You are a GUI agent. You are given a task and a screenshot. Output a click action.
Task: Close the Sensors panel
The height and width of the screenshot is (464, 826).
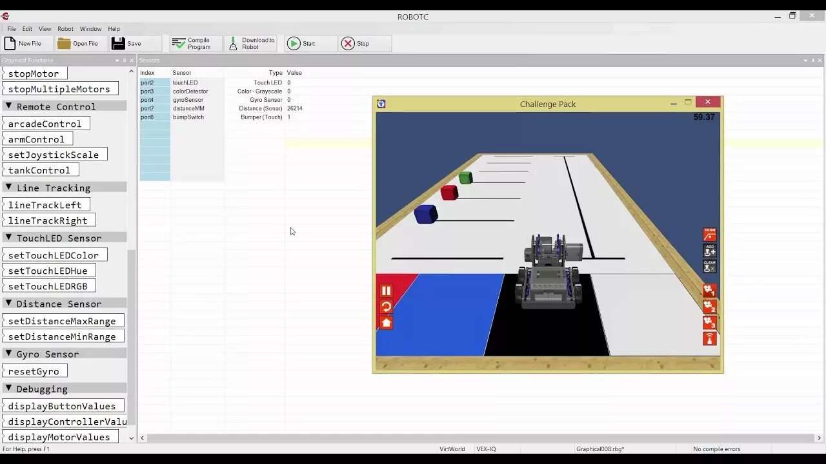click(820, 61)
